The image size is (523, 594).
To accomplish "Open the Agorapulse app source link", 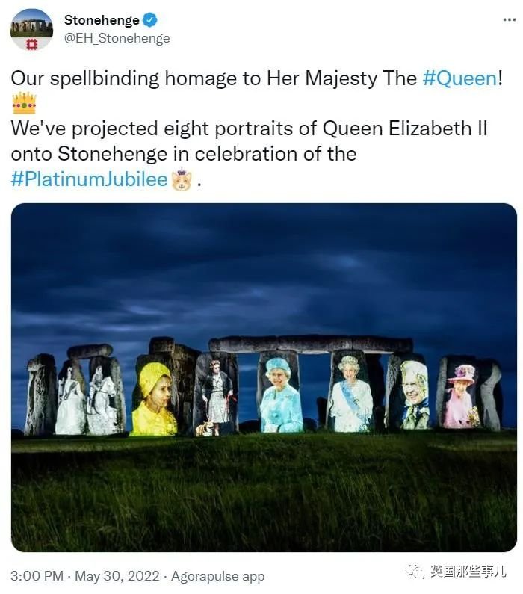I will tap(217, 576).
